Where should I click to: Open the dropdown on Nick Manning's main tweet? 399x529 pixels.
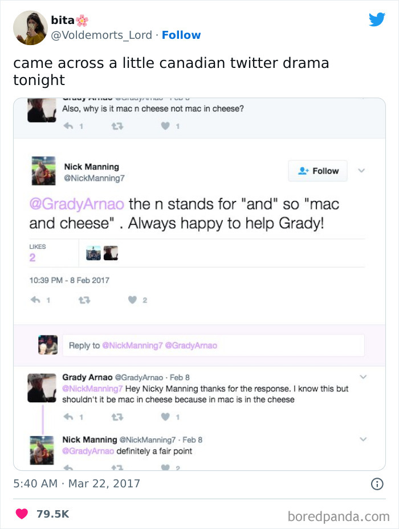(x=362, y=171)
